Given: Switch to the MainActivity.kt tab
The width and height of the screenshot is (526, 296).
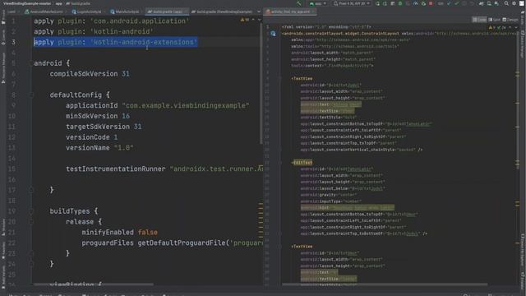Looking at the screenshot, I should pos(126,12).
